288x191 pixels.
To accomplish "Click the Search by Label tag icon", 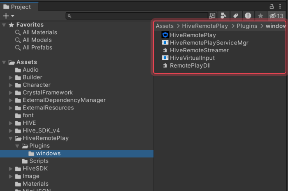I will tap(236, 16).
